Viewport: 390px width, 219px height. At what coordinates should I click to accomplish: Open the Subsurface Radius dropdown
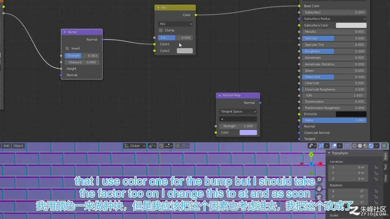click(x=335, y=19)
